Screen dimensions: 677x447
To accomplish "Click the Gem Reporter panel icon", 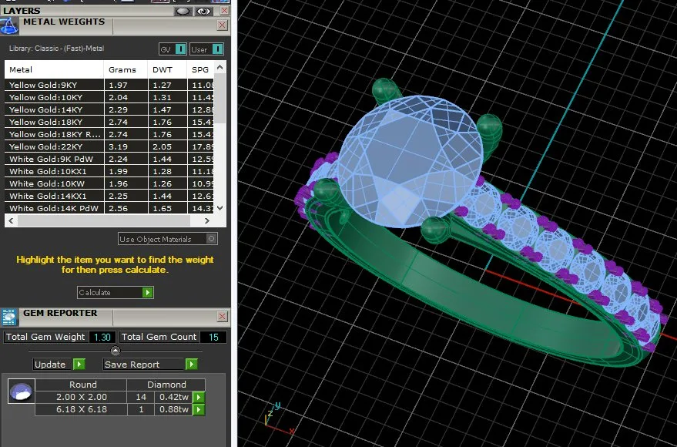I will (x=9, y=317).
